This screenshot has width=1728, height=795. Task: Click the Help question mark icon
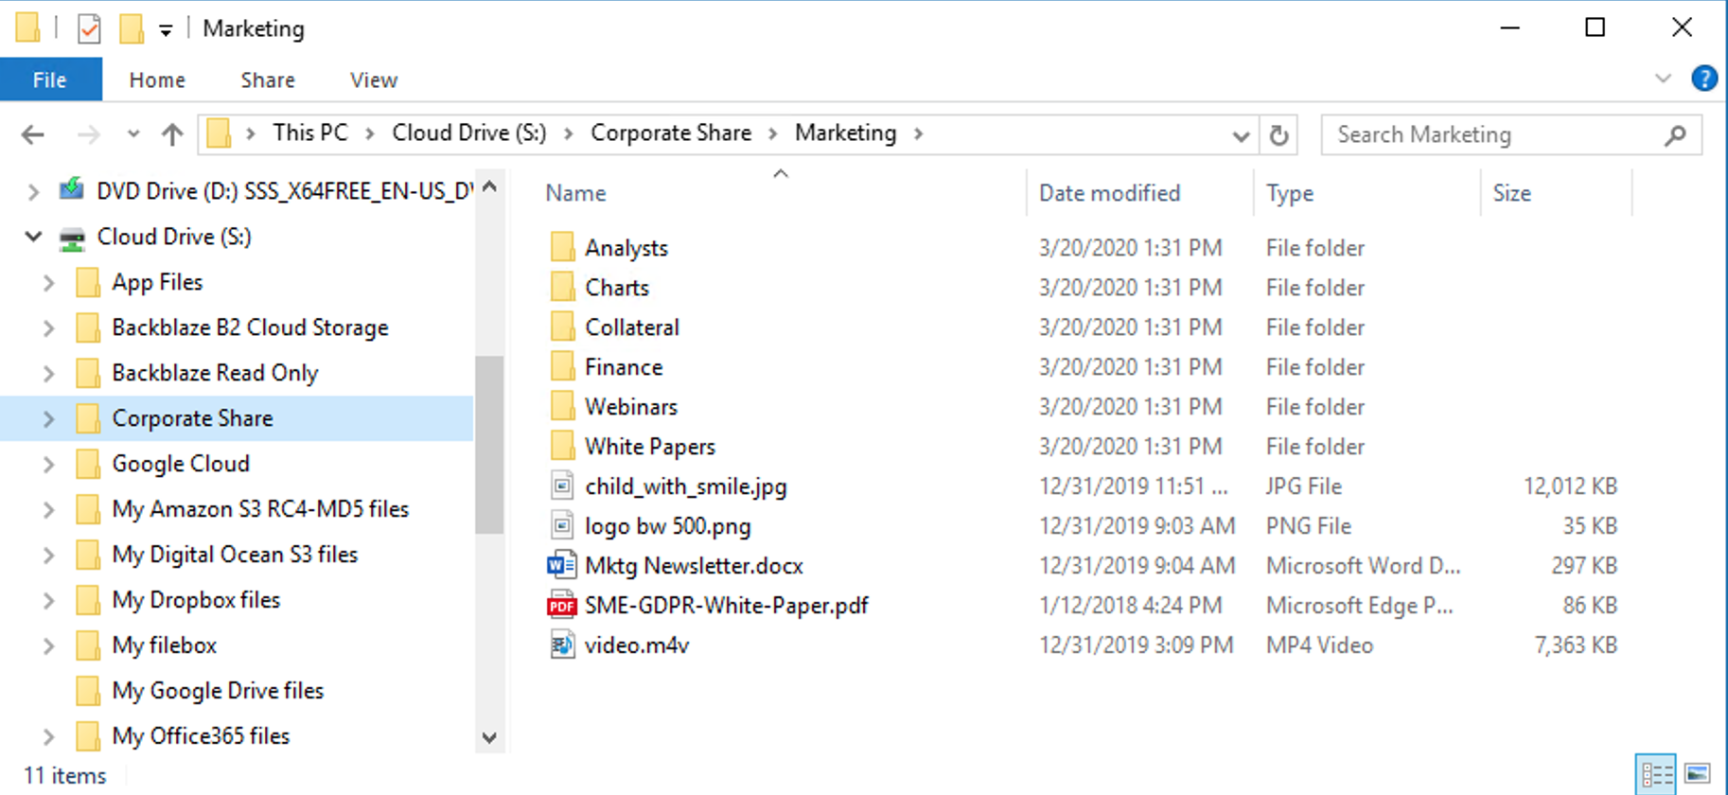pos(1703,79)
